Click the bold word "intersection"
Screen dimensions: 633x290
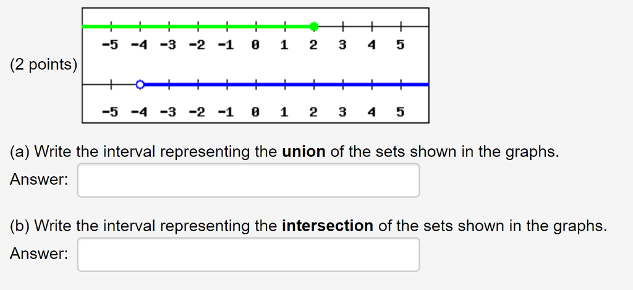327,226
